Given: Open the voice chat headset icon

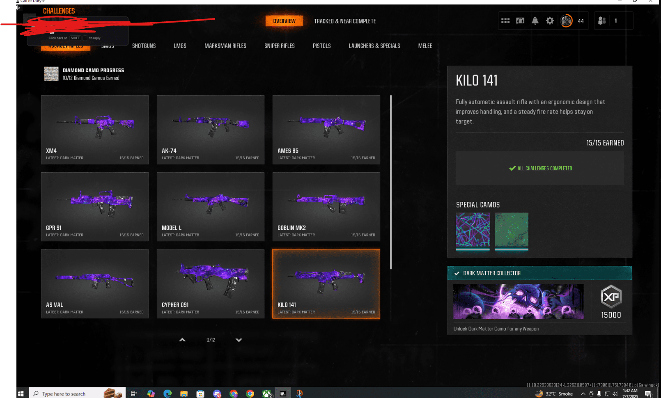Looking at the screenshot, I should pos(520,21).
